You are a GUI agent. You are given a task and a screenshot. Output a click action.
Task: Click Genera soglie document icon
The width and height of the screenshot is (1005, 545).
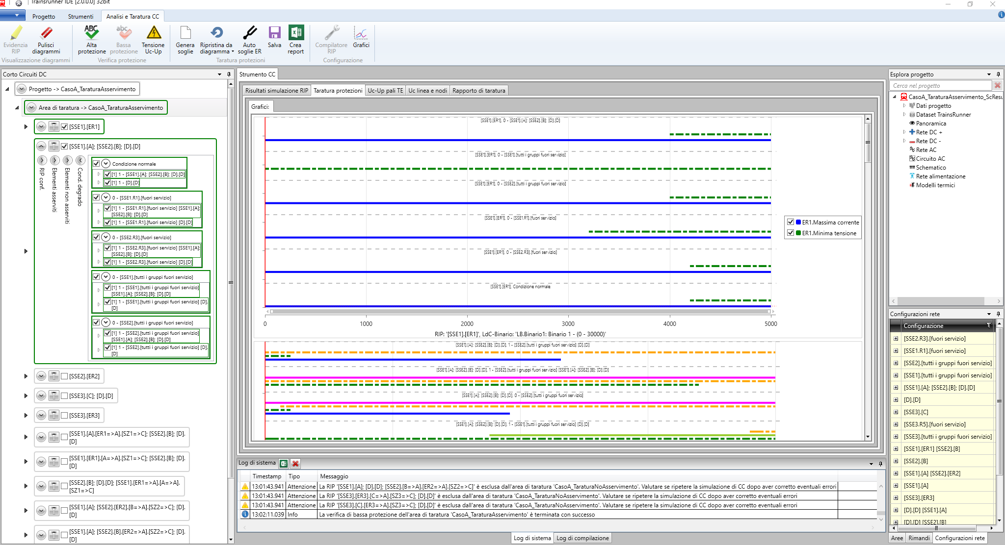pyautogui.click(x=185, y=33)
